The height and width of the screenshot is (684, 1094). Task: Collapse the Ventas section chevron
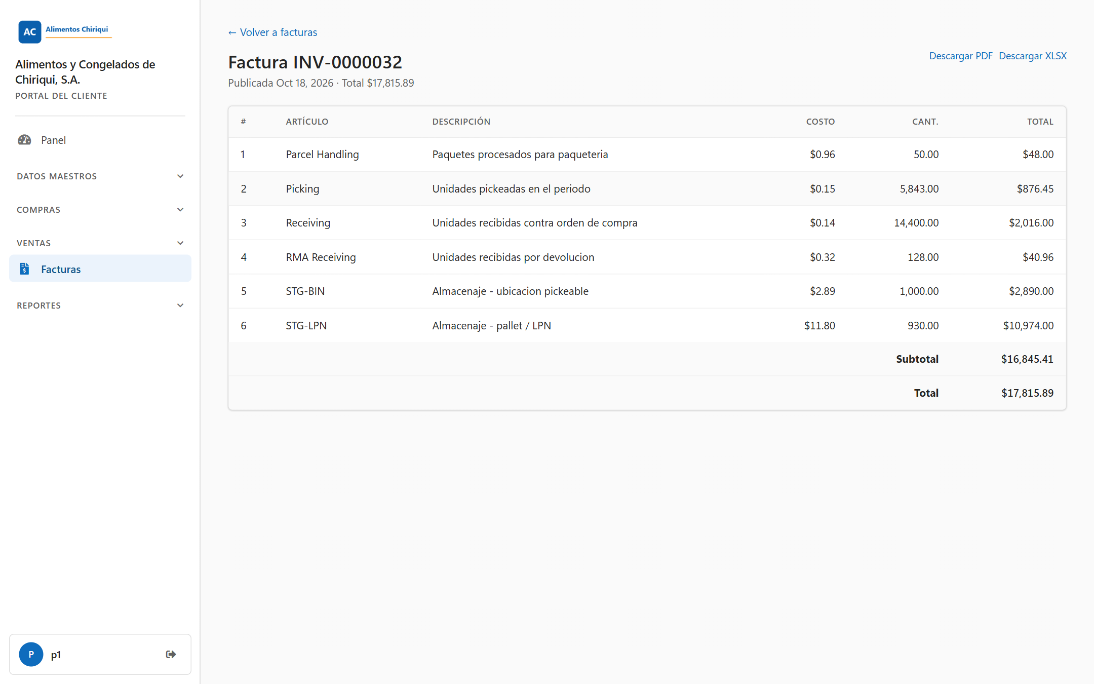[180, 243]
